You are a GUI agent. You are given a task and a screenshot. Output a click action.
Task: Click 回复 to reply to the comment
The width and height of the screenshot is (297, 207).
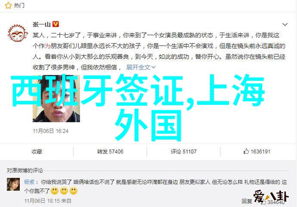247,201
